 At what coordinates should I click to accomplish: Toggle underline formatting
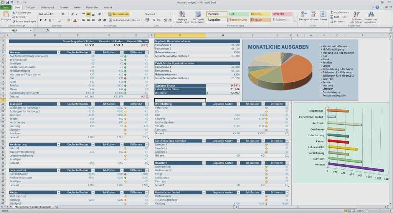pyautogui.click(x=50, y=20)
